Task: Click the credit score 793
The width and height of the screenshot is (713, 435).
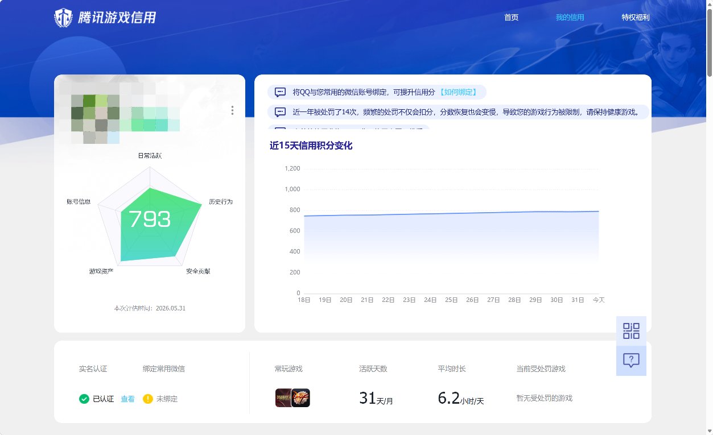Action: [x=150, y=219]
